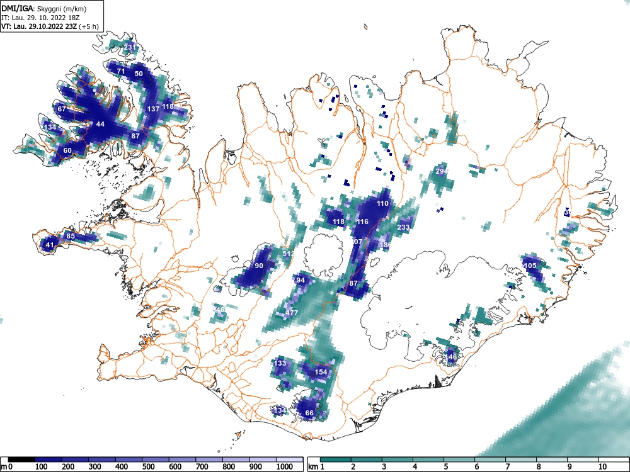Select the visibility label "110"
The image size is (630, 472).
coord(382,203)
